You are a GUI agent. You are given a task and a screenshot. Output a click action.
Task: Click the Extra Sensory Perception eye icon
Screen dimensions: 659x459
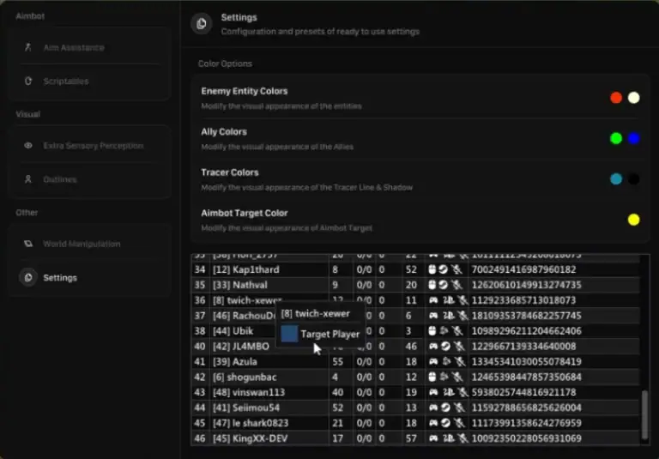[27, 146]
